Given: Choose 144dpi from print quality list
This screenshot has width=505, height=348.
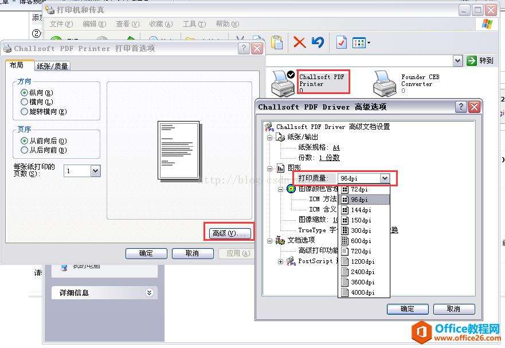Looking at the screenshot, I should coord(363,210).
